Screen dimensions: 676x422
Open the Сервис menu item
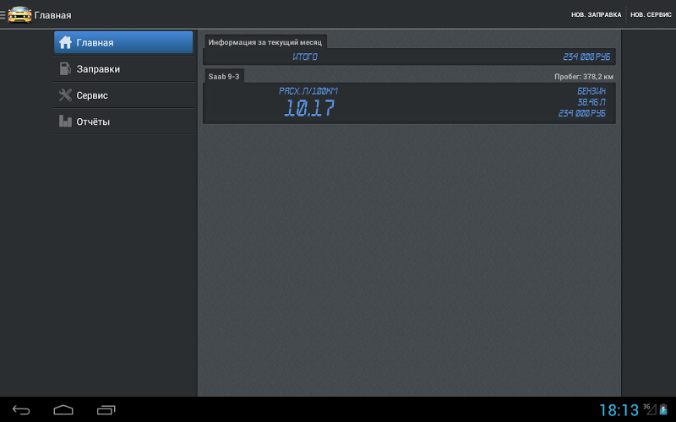coord(123,95)
